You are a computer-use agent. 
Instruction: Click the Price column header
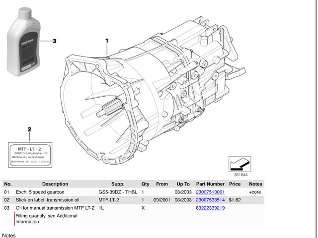(235, 183)
